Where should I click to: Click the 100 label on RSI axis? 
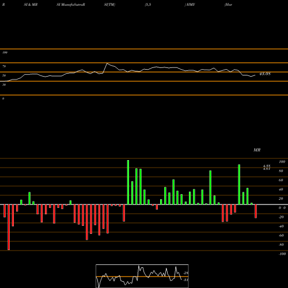[5, 52]
